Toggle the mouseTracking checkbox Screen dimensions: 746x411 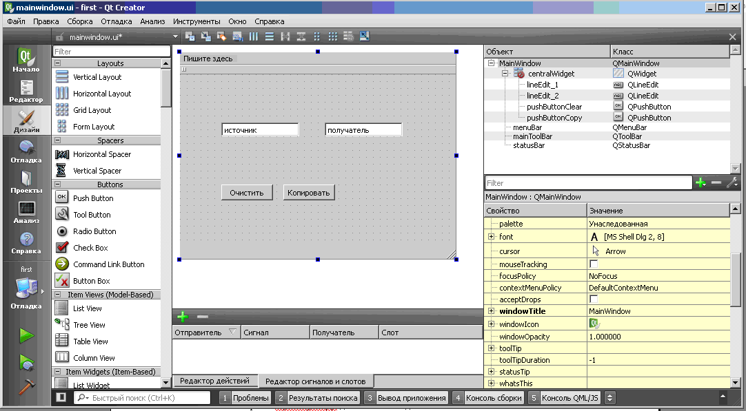pyautogui.click(x=593, y=264)
